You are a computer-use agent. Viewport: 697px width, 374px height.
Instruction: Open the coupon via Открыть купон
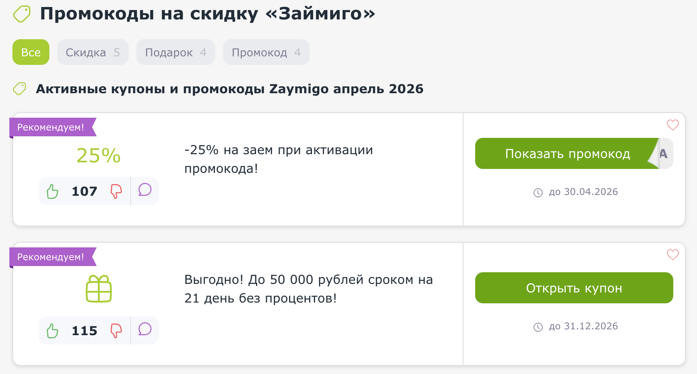tap(574, 288)
